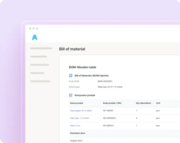Click the KP-29485 SKU cell

(x=108, y=110)
